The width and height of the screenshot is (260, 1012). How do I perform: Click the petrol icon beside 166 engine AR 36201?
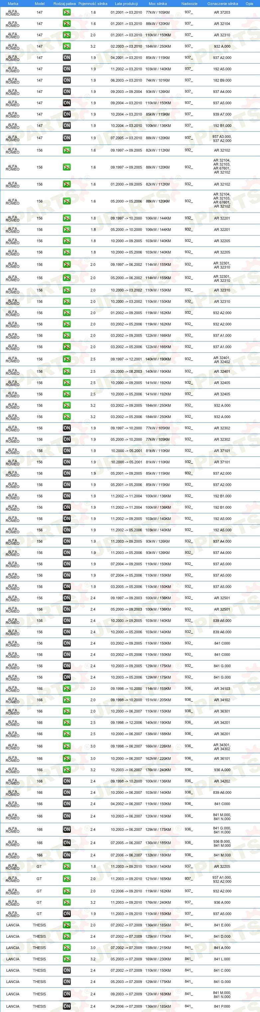[x=67, y=734]
